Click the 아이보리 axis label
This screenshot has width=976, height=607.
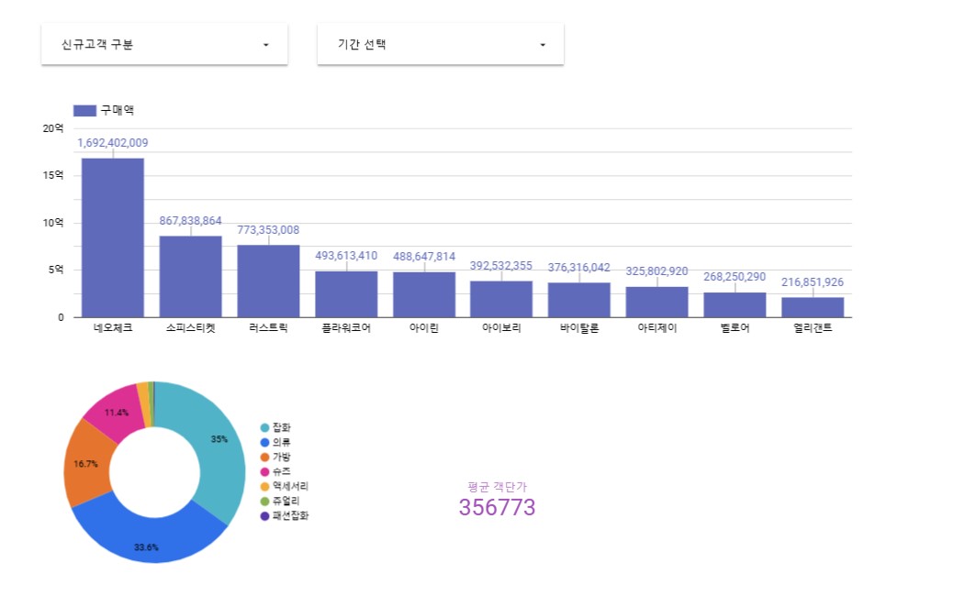[x=501, y=327]
